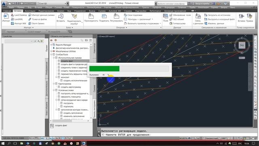
Task: Click the Storm Sewers import tool
Action: click(x=36, y=24)
